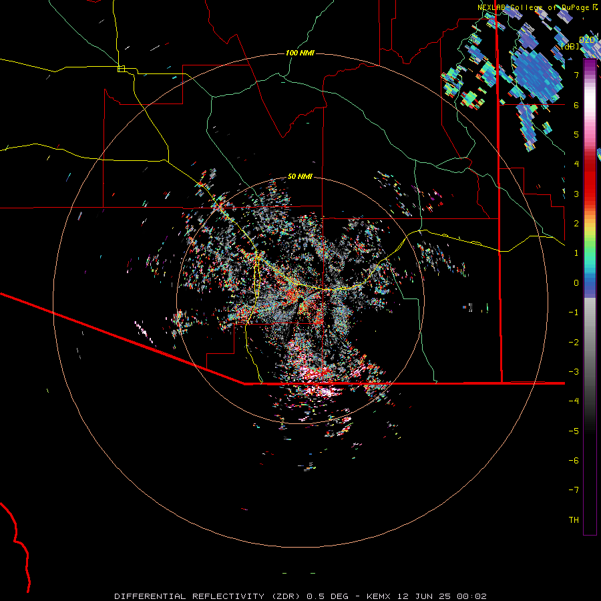
Task: Click the "1" value on the color scale
Action: 576,253
